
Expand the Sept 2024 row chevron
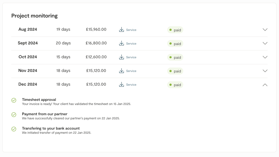point(265,43)
